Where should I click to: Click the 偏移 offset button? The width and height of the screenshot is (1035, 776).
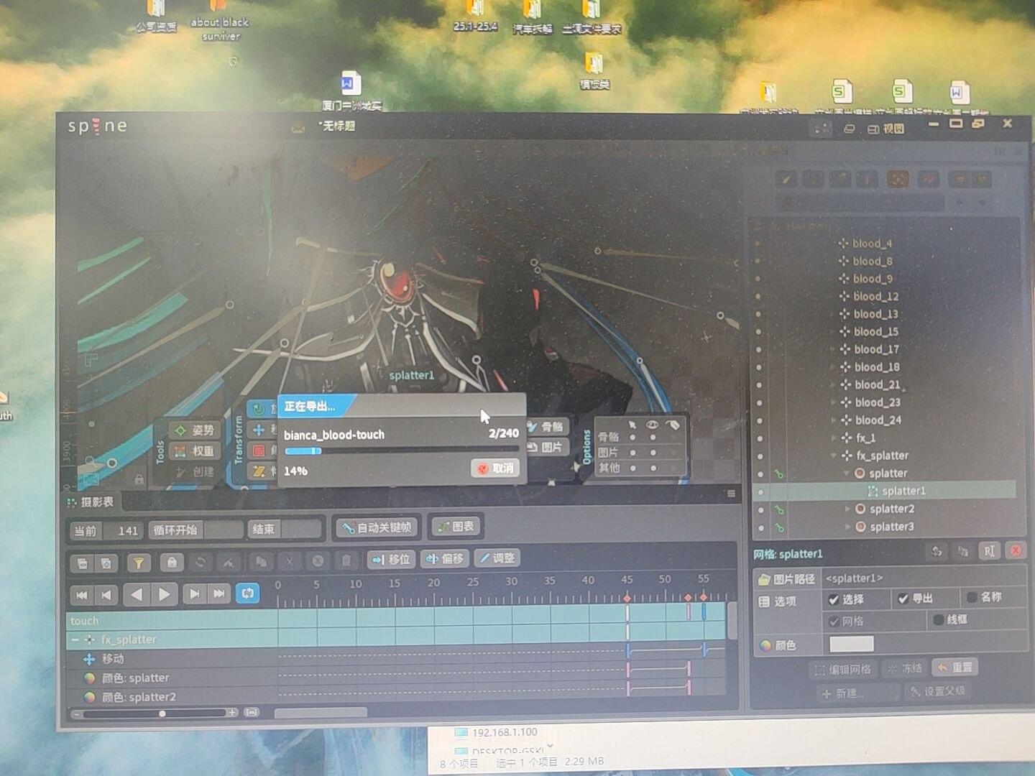(x=445, y=558)
